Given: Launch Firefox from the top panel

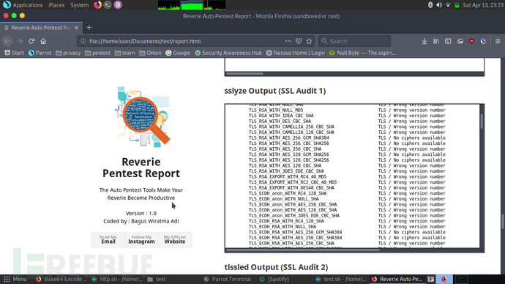Looking at the screenshot, I should [97, 5].
